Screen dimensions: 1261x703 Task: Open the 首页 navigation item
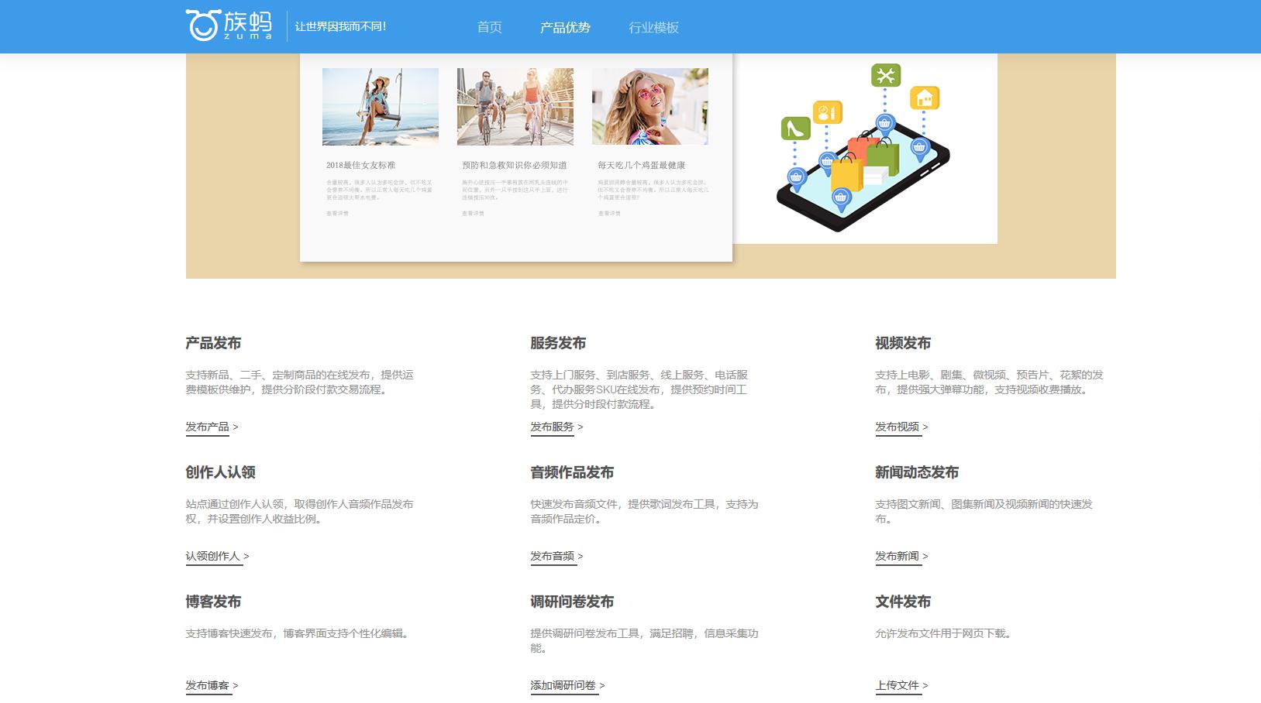489,26
